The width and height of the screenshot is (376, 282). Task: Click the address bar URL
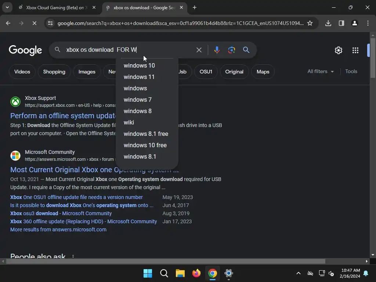(180, 23)
